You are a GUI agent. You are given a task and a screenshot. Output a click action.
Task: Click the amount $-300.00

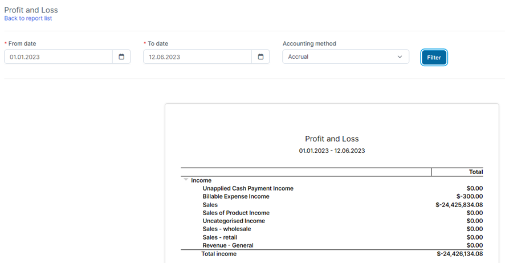[x=470, y=196]
